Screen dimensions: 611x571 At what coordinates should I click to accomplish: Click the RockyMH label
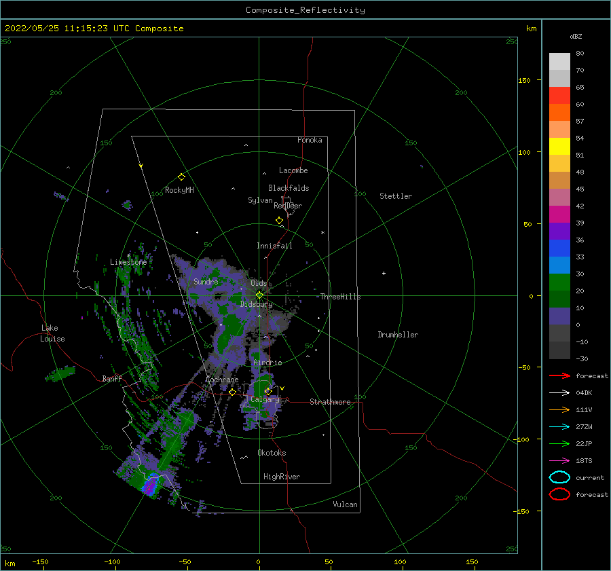179,190
